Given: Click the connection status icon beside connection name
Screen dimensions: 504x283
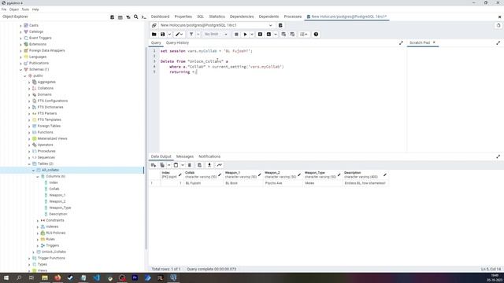Looking at the screenshot, I should [154, 25].
